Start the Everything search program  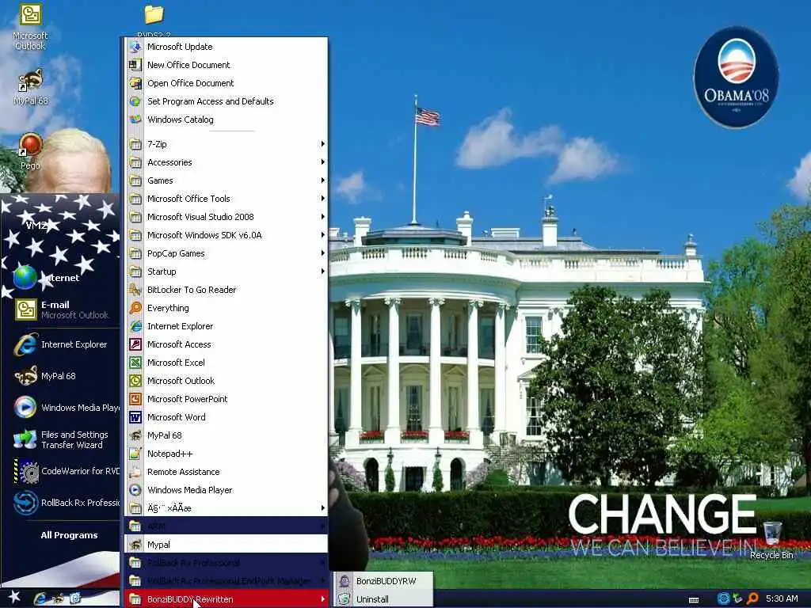(x=226, y=308)
